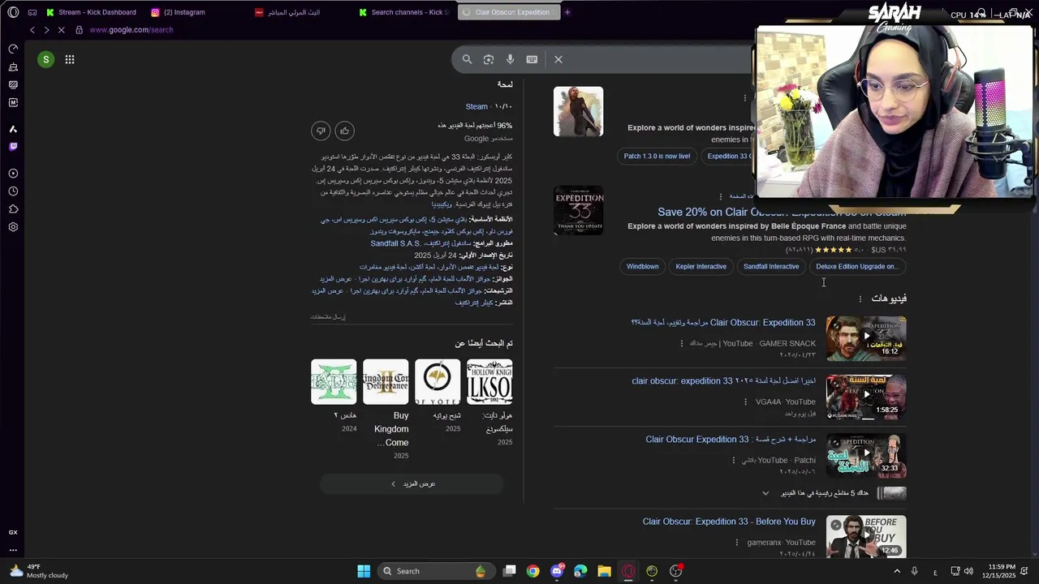Switch to Stream - Kick Dashboard tab
1039x584 pixels.
pyautogui.click(x=92, y=12)
